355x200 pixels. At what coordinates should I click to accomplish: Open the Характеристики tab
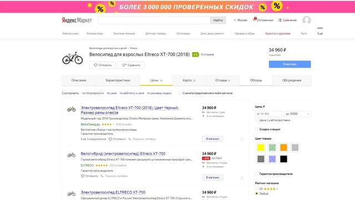click(118, 80)
